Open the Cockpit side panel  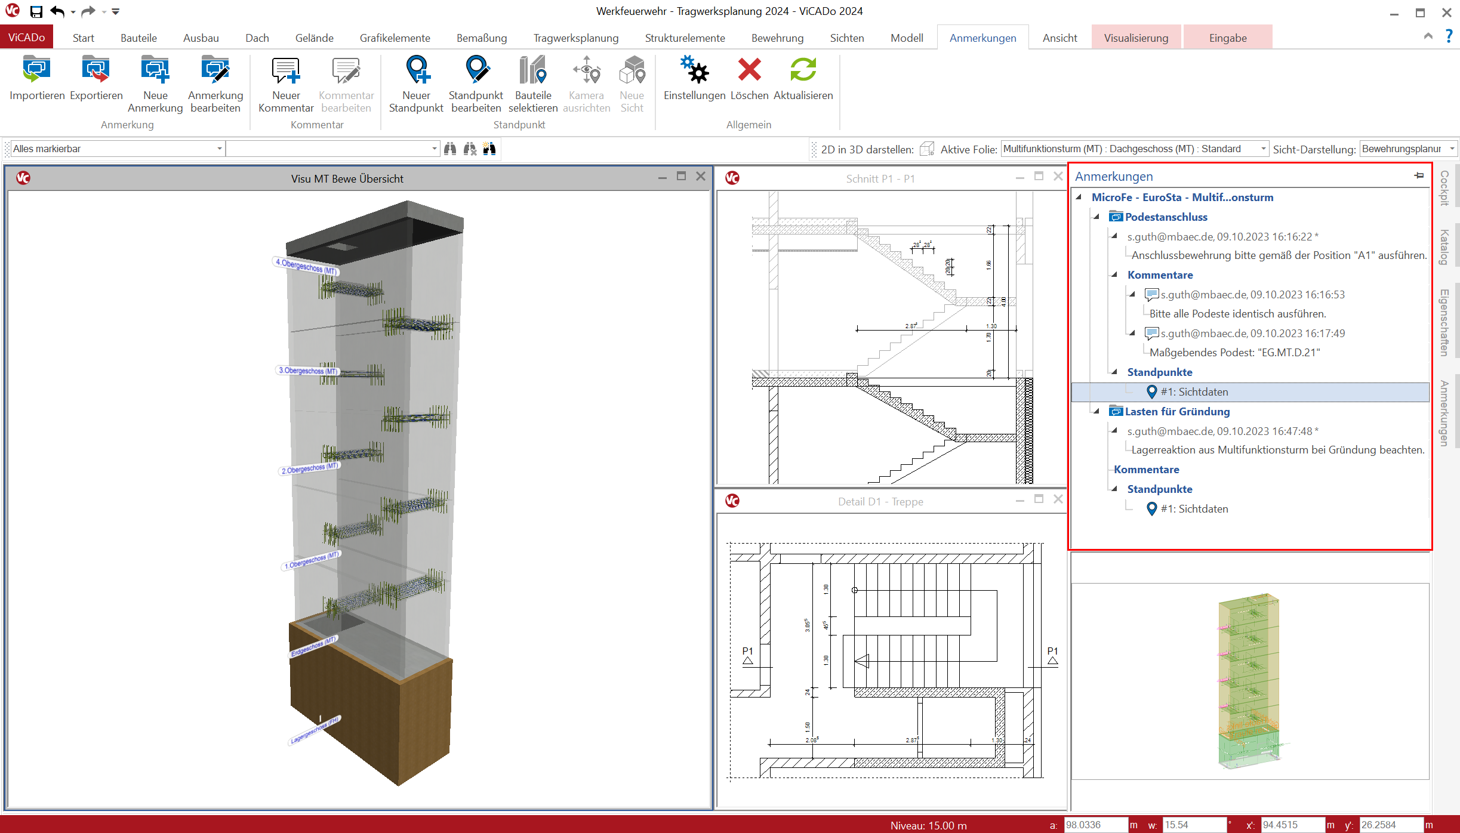point(1445,188)
